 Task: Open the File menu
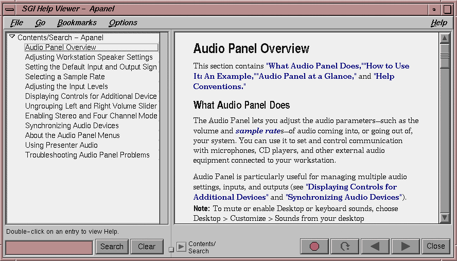16,23
